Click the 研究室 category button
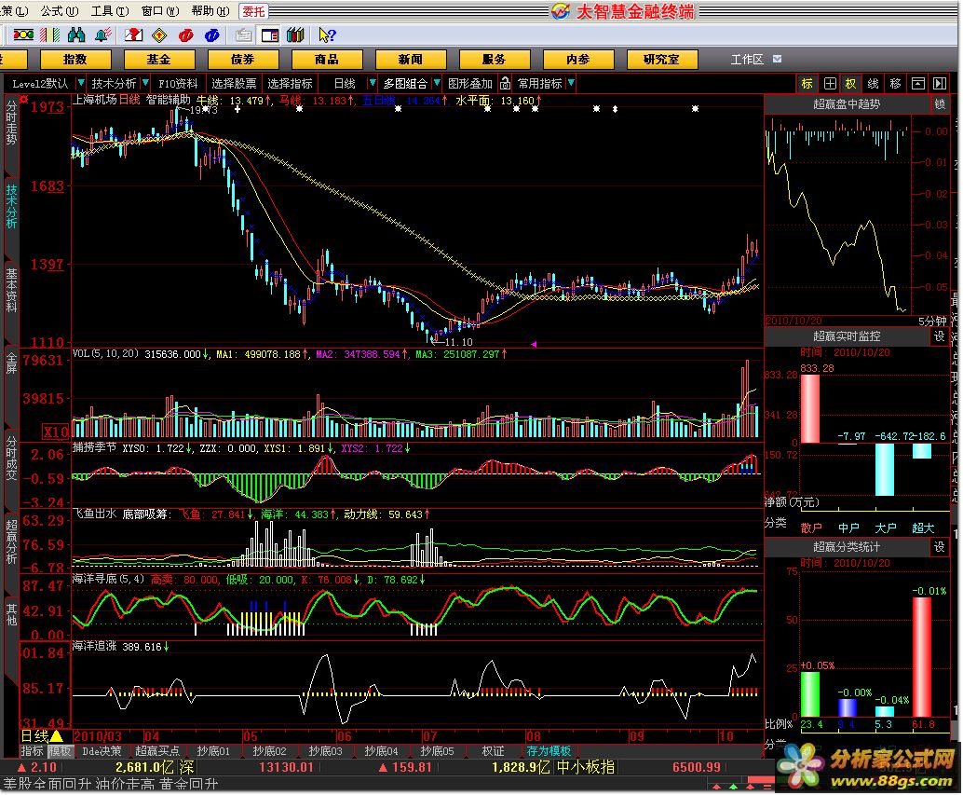This screenshot has width=963, height=795. tap(661, 59)
